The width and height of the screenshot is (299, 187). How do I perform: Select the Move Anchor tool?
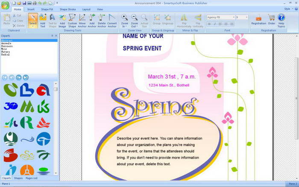pyautogui.click(x=82, y=21)
